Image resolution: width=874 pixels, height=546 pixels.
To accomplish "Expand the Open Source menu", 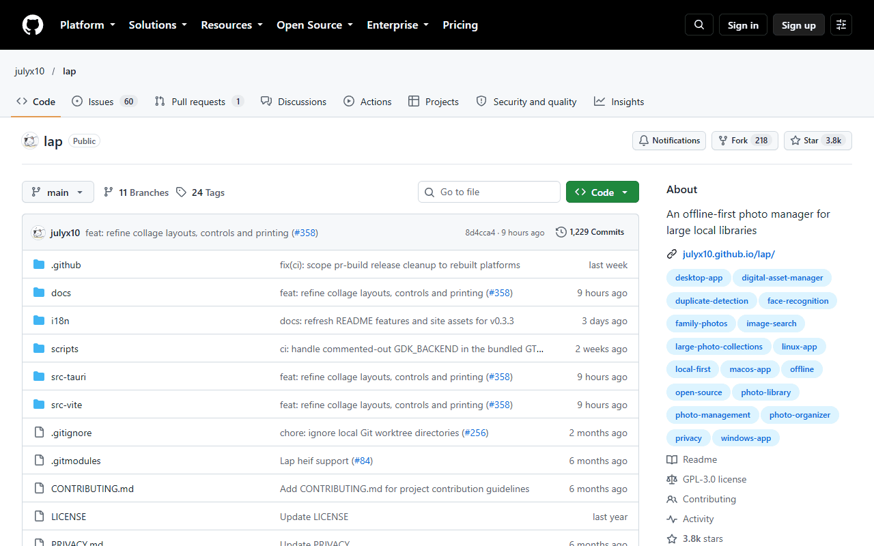I will [x=315, y=25].
